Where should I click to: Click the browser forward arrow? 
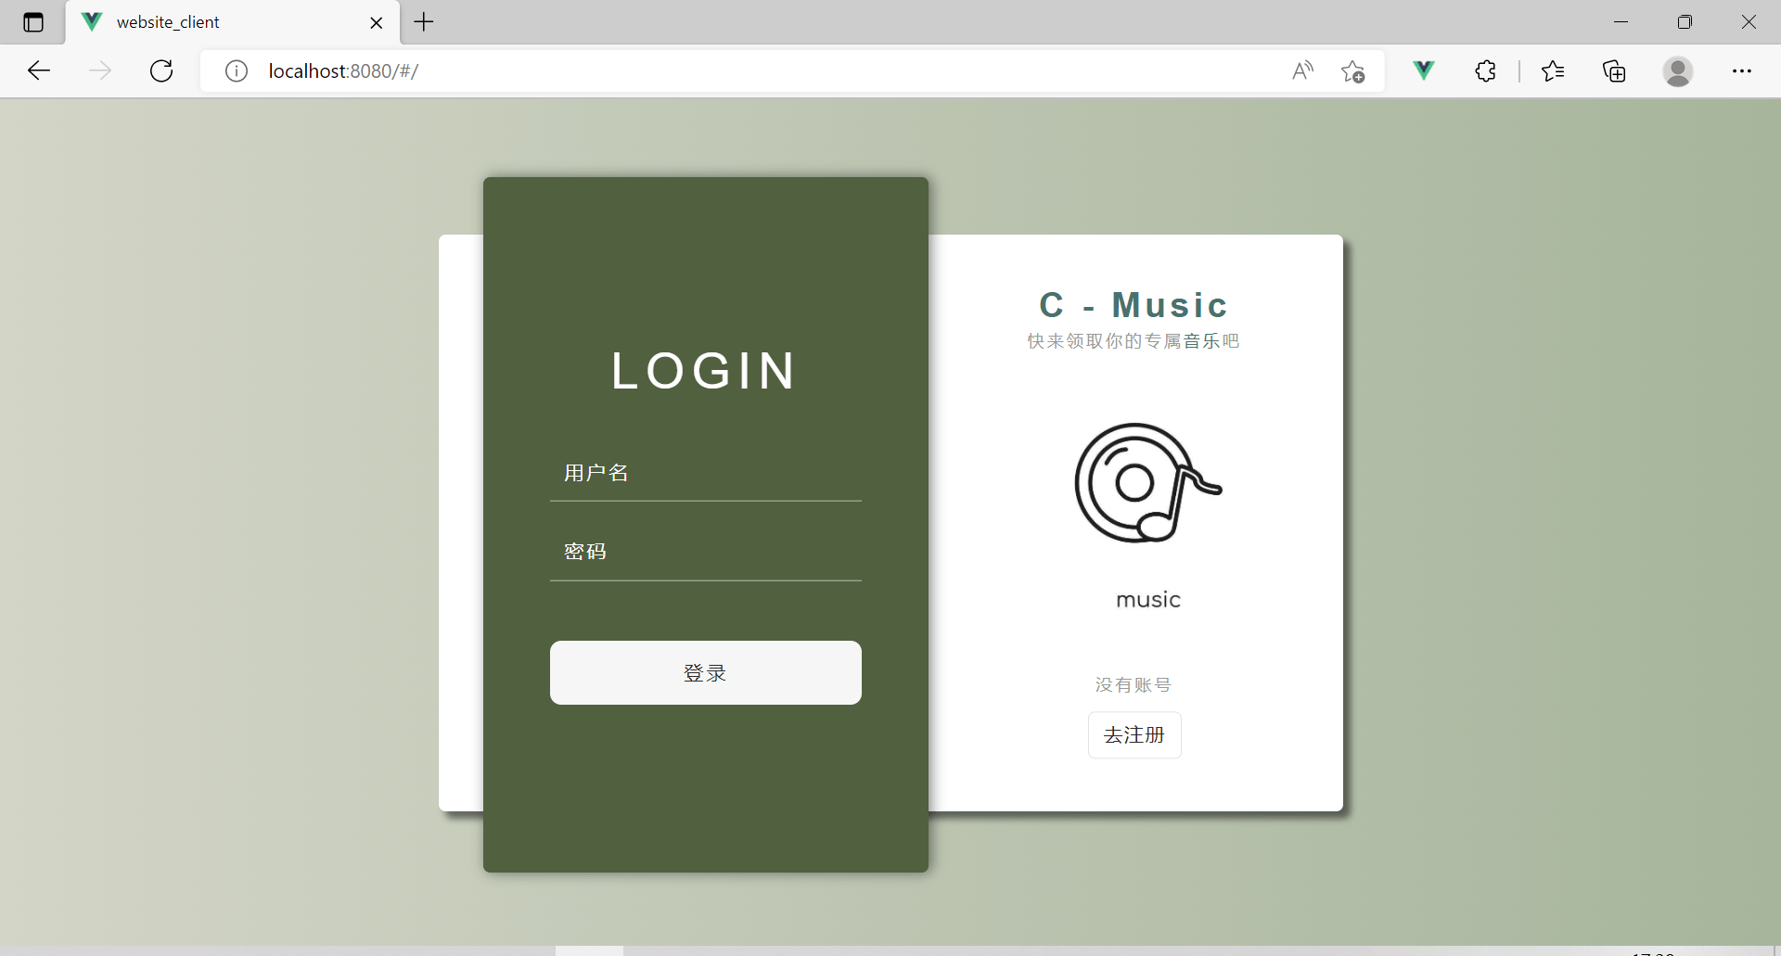click(100, 70)
